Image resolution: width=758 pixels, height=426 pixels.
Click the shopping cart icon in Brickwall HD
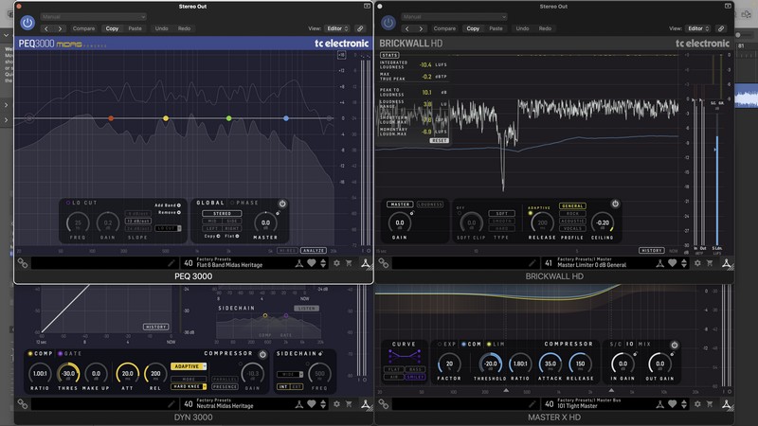pos(712,264)
